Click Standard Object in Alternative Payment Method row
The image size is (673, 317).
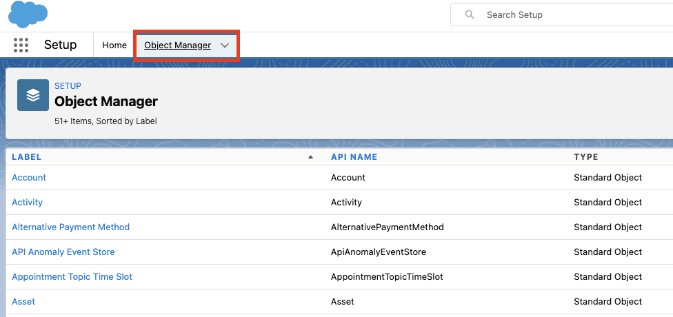coord(607,227)
